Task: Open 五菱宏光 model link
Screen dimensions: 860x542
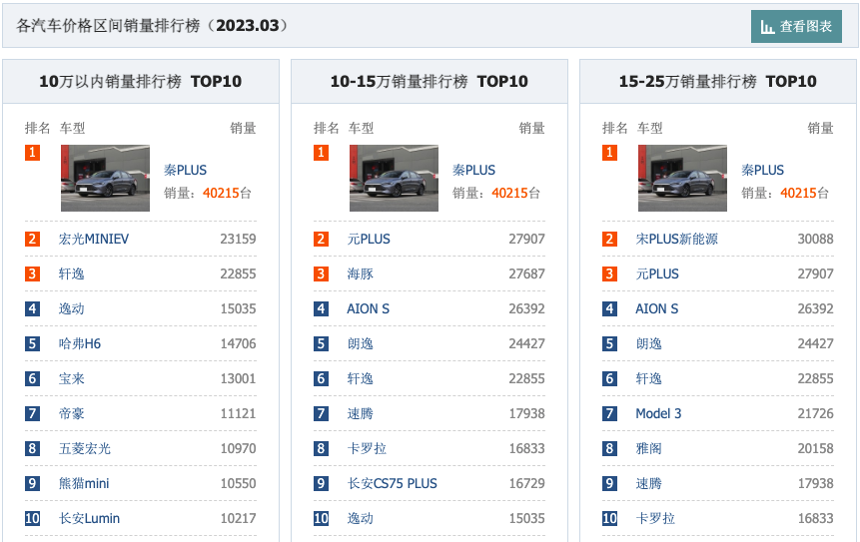Action: [85, 448]
